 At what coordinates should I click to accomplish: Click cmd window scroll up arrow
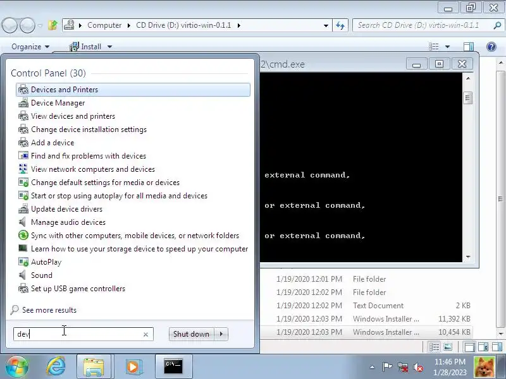tap(468, 78)
